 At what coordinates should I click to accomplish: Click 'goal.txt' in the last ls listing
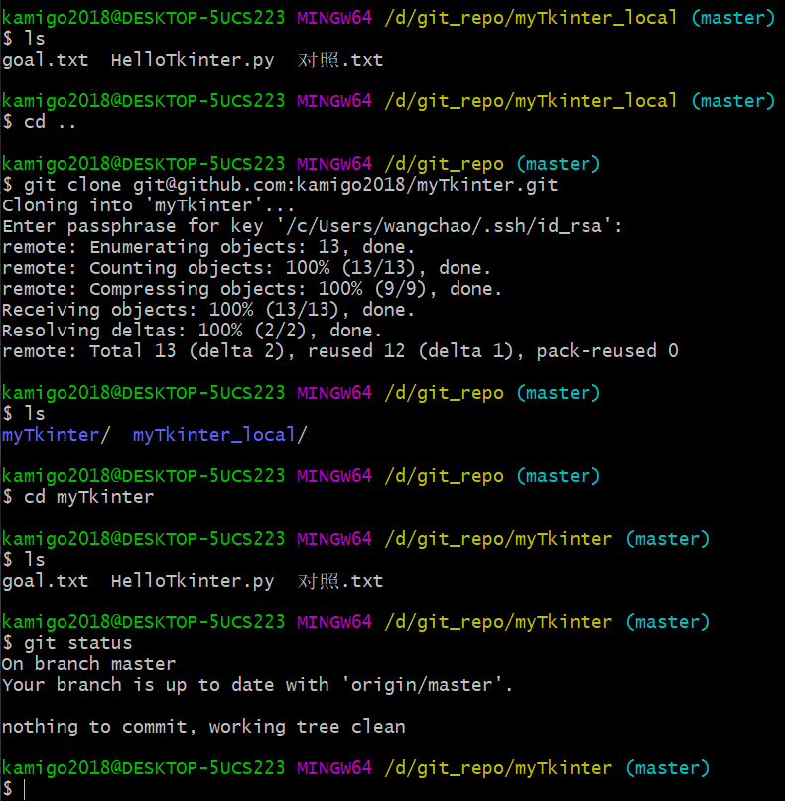[46, 581]
